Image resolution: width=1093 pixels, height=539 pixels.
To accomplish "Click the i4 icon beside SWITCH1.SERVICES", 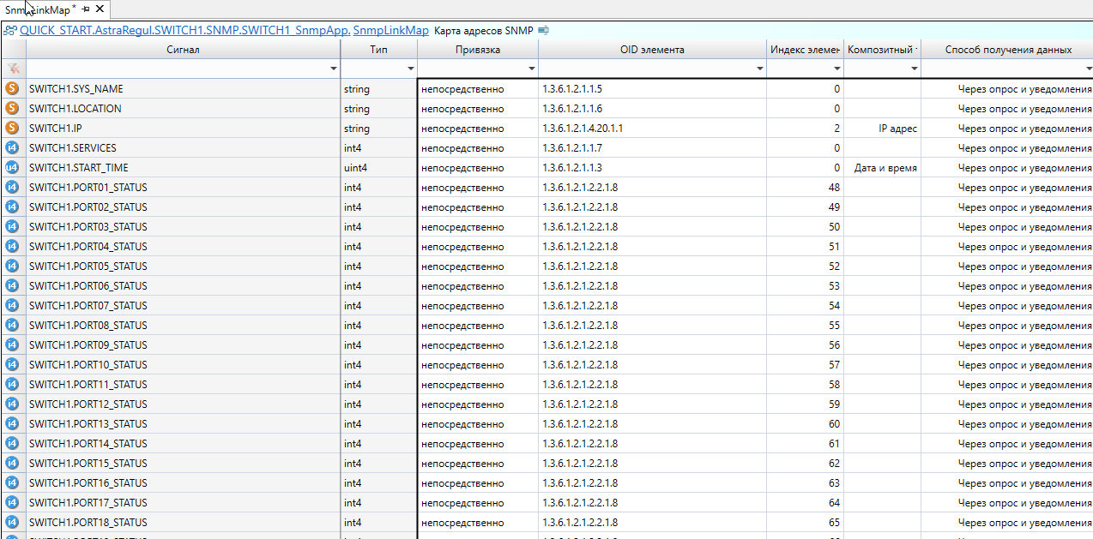I will click(x=12, y=147).
